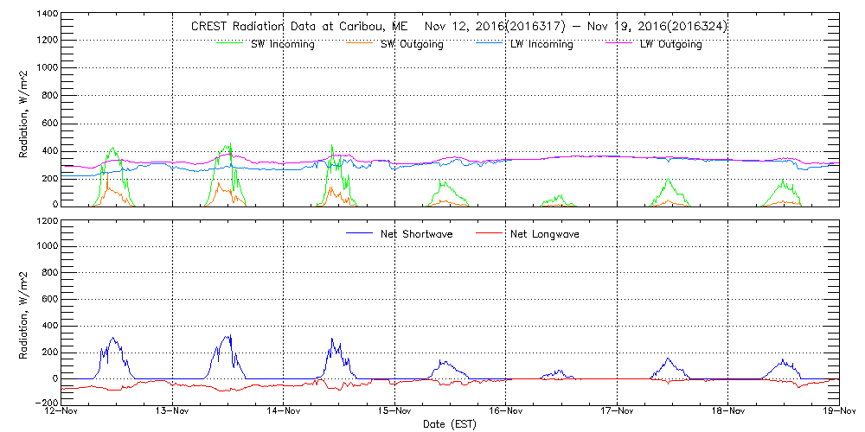
Task: Select the 14-Nov date on the x-axis
Action: (284, 412)
